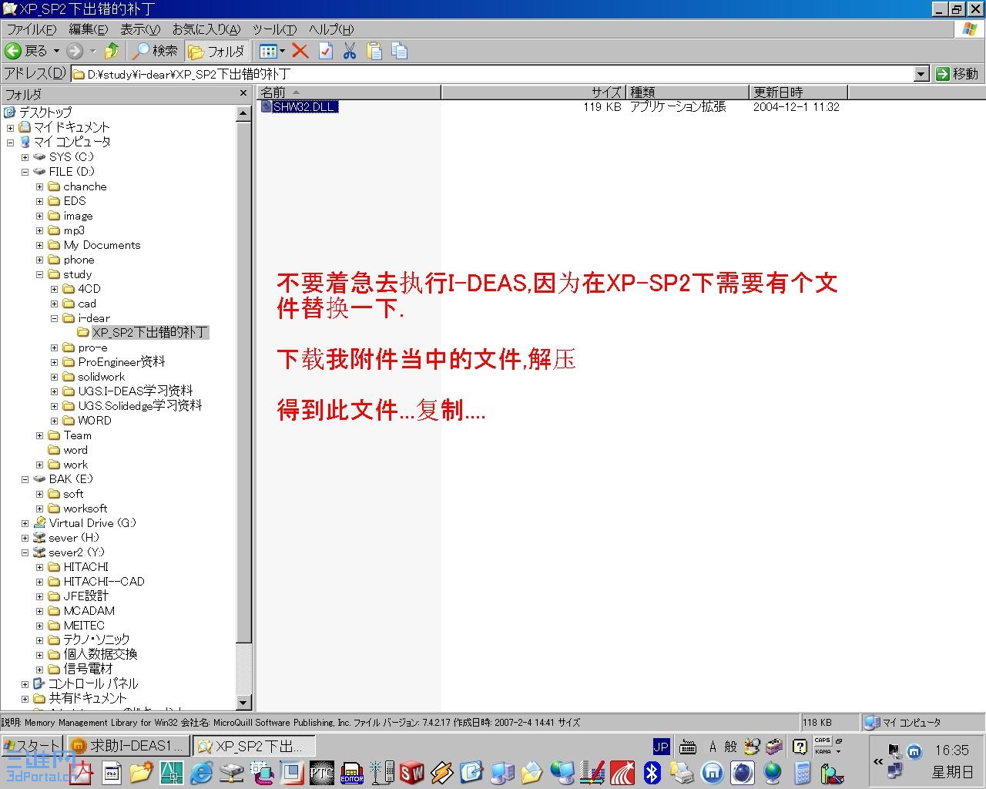986x789 pixels.
Task: Collapse the study folder node
Action: (x=39, y=274)
